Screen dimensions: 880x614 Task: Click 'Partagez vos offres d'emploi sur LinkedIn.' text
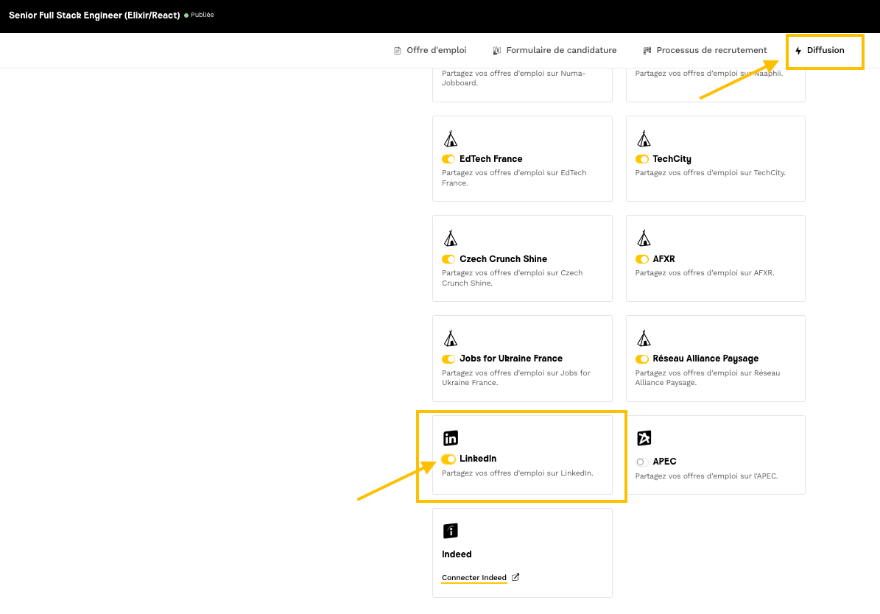(518, 473)
